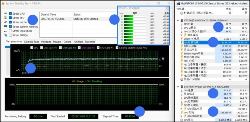Click the lightning icon next to VDDQ TX 电压
250x122 pixels.
(x=182, y=39)
